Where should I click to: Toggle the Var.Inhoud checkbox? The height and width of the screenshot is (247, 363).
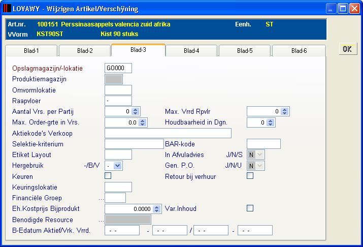[x=250, y=208]
